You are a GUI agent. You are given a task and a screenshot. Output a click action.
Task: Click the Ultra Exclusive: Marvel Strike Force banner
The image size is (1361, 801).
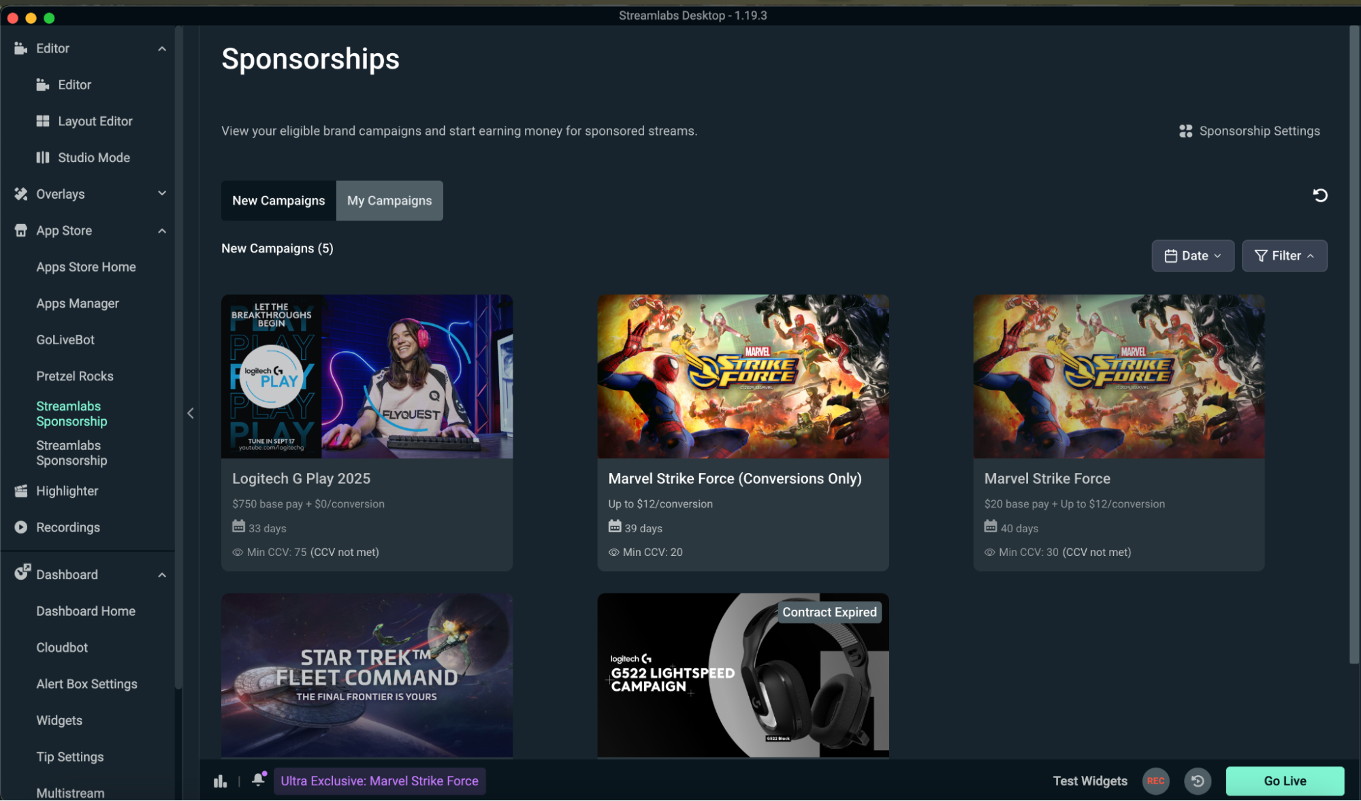pos(379,781)
